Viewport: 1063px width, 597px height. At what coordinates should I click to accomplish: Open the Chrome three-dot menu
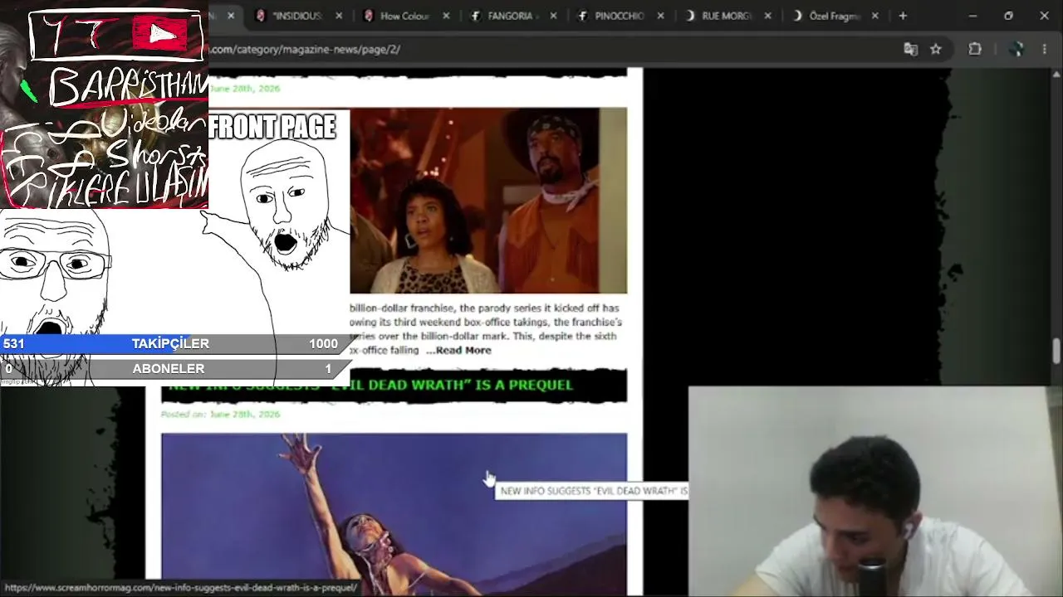1045,49
